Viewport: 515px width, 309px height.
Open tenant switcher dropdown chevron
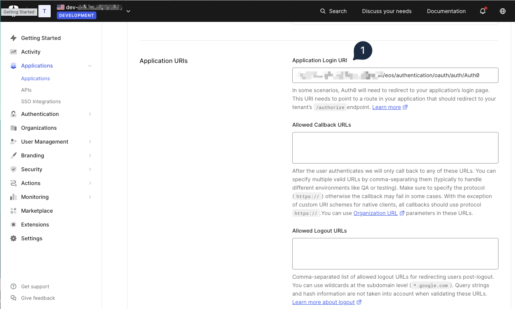click(128, 11)
